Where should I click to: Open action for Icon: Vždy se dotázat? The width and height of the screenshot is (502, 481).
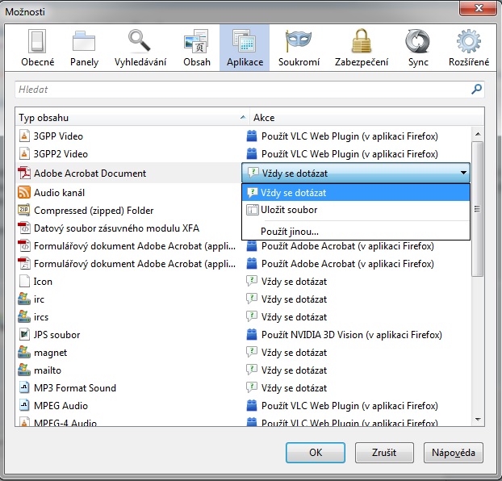(294, 282)
